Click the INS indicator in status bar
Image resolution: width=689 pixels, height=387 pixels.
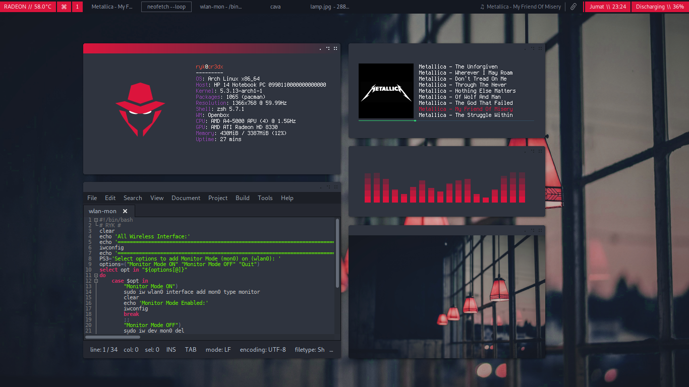coord(171,350)
